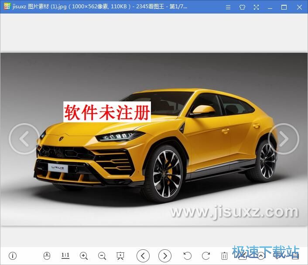The width and height of the screenshot is (308, 265).
Task: Minimize the 2345看图王 window
Action: click(270, 7)
